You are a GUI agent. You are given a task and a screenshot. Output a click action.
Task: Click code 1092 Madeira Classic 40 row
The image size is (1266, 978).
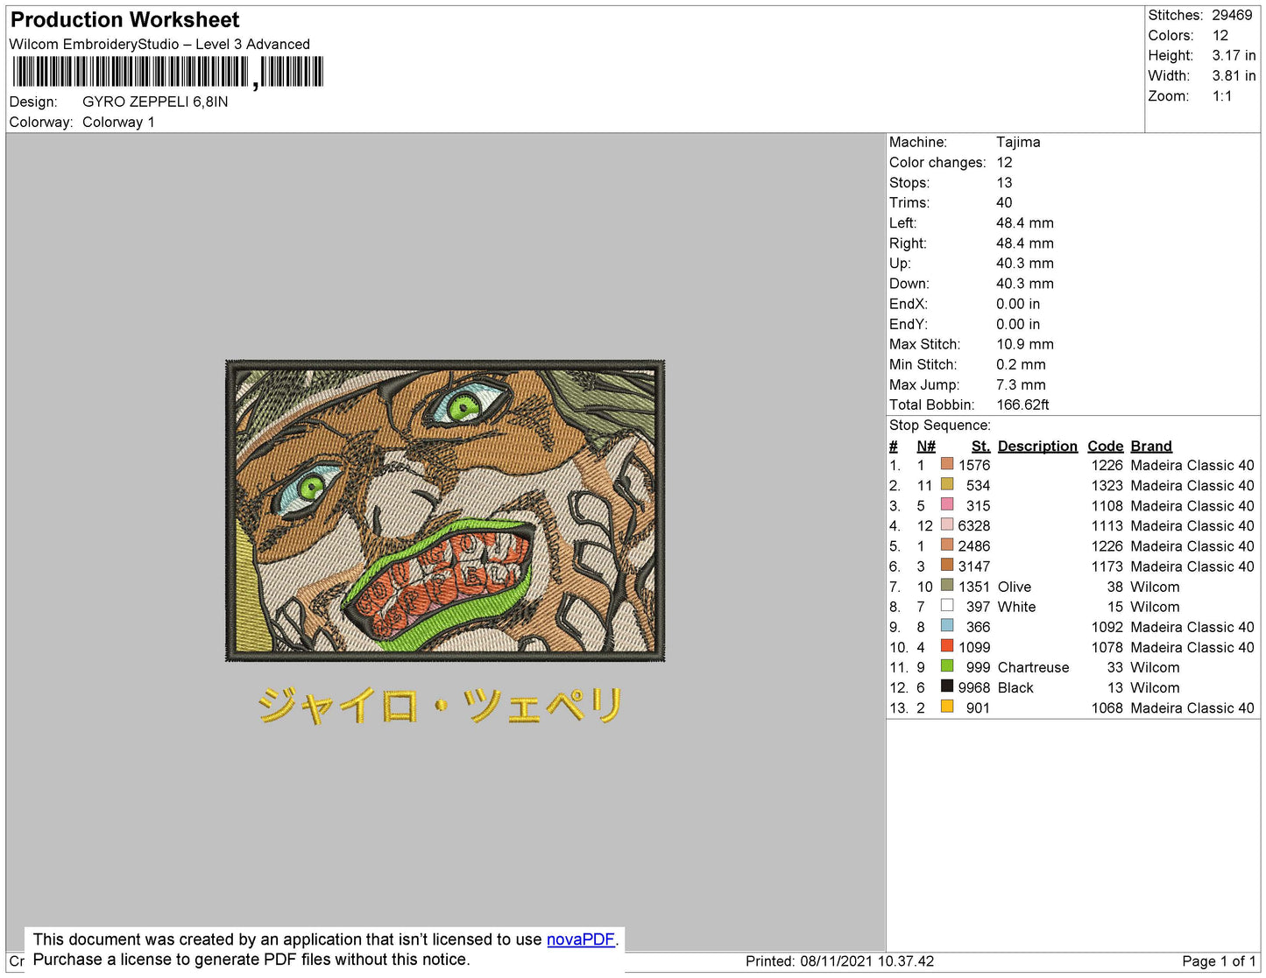(1107, 627)
